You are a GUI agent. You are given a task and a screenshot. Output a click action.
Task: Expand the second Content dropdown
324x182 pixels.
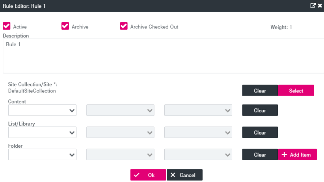[x=120, y=111]
